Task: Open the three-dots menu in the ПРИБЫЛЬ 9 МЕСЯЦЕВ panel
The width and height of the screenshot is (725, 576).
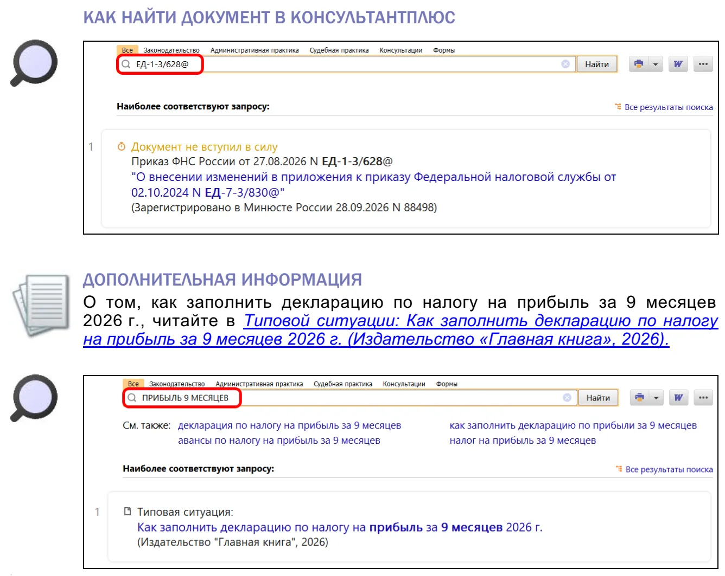Action: [703, 398]
